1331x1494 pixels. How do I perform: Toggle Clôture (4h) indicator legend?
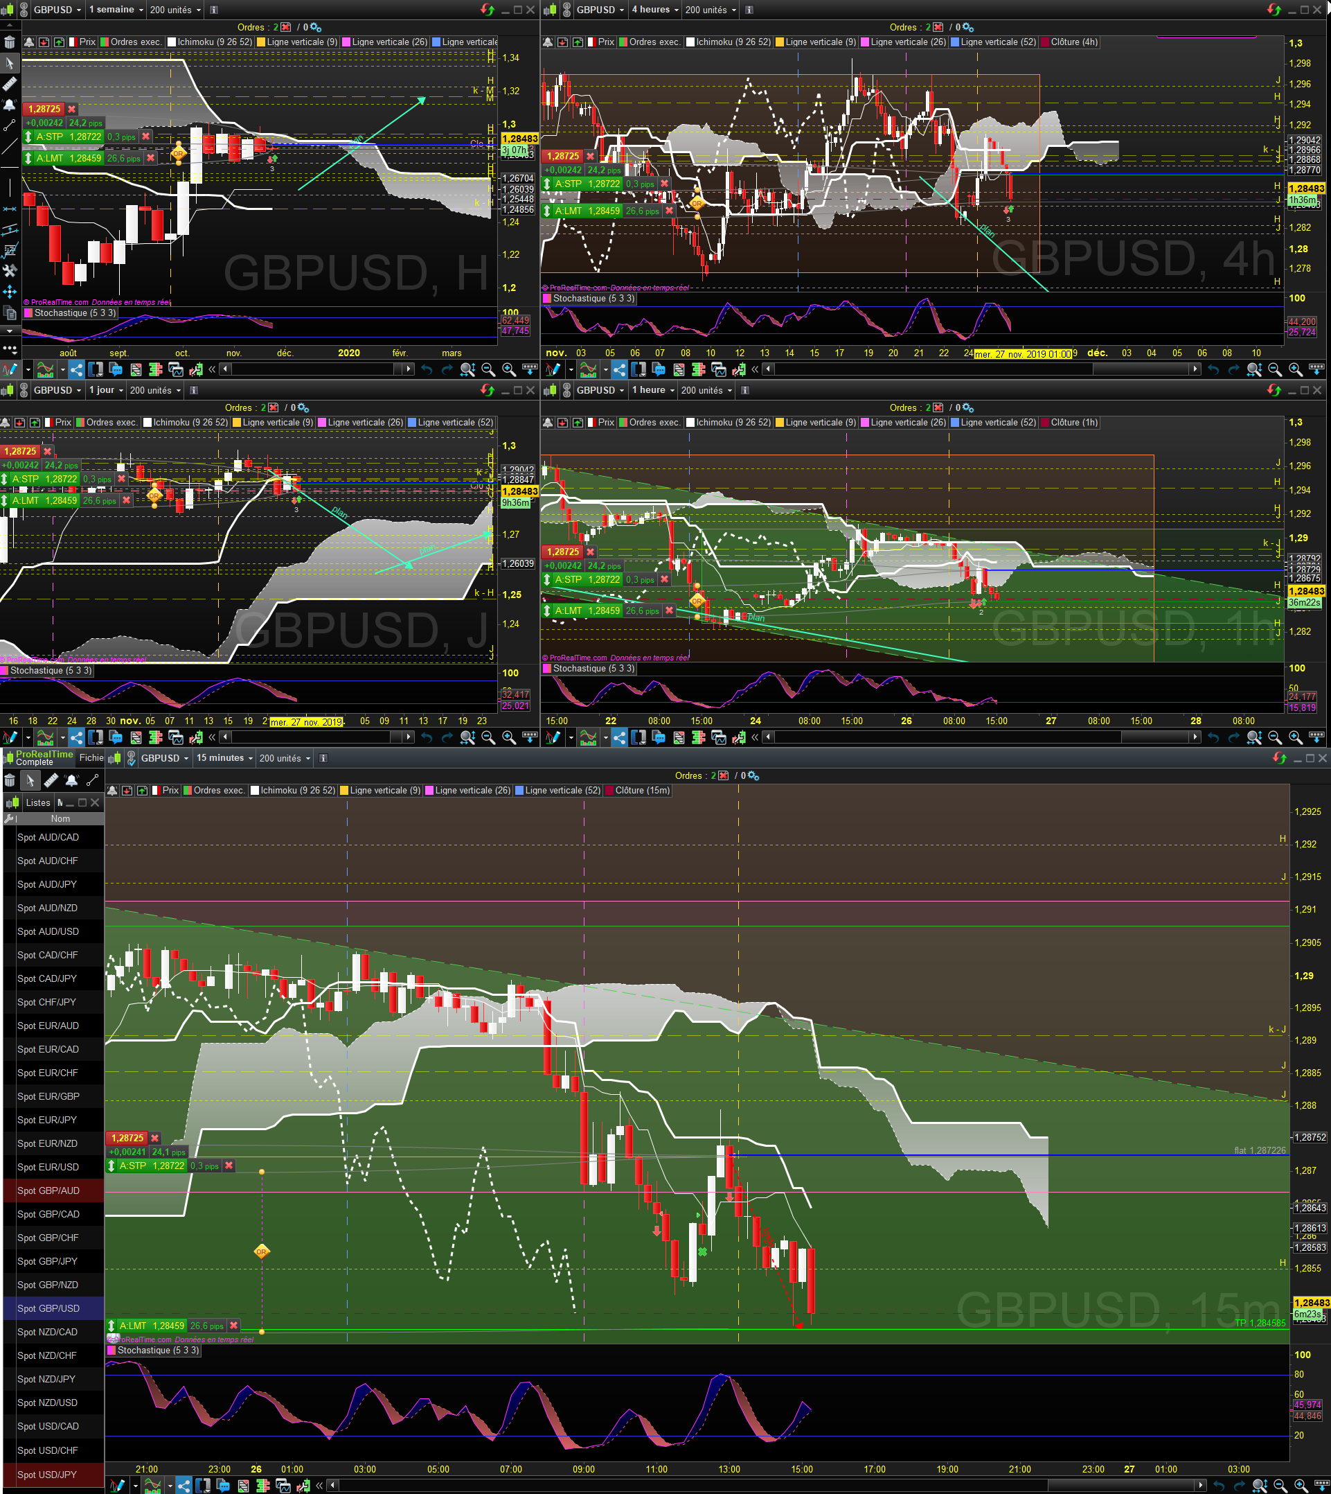click(1069, 42)
